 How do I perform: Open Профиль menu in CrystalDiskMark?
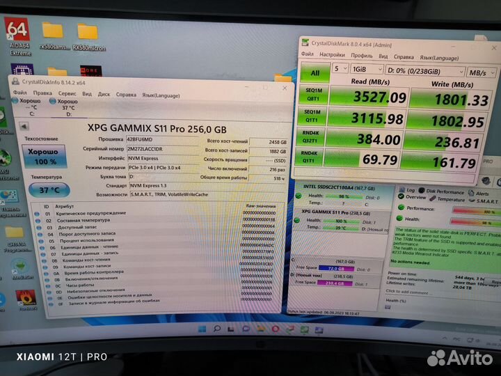pos(361,56)
